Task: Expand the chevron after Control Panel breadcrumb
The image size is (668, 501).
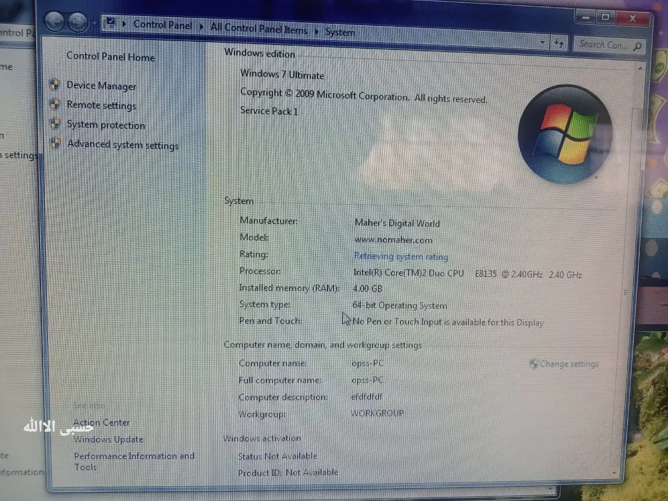Action: 202,27
